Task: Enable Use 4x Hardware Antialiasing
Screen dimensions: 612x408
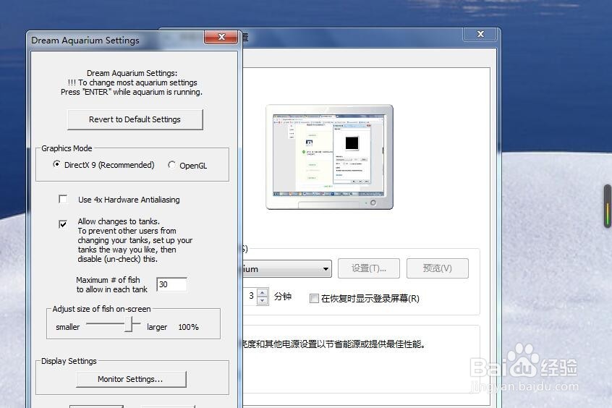Action: tap(63, 199)
